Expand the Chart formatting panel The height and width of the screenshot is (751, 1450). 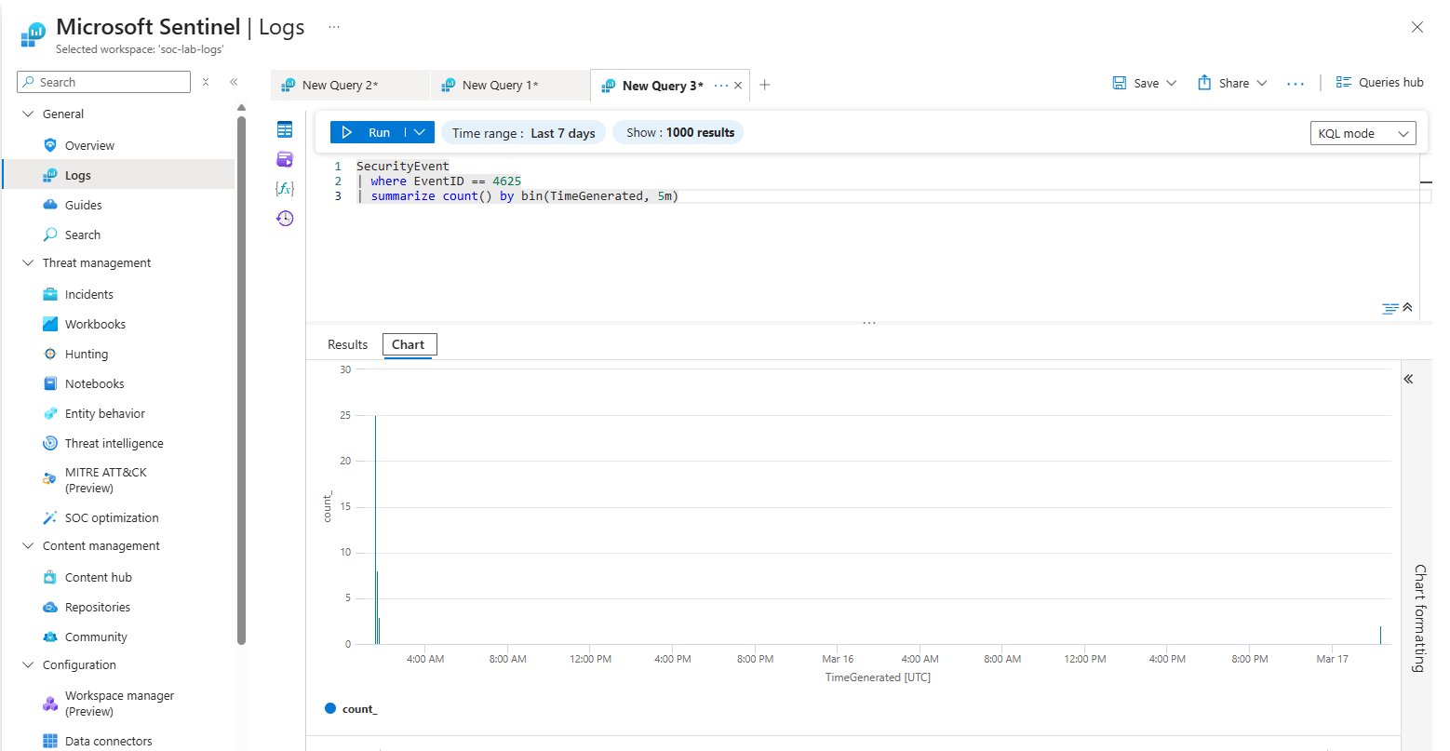[x=1409, y=379]
